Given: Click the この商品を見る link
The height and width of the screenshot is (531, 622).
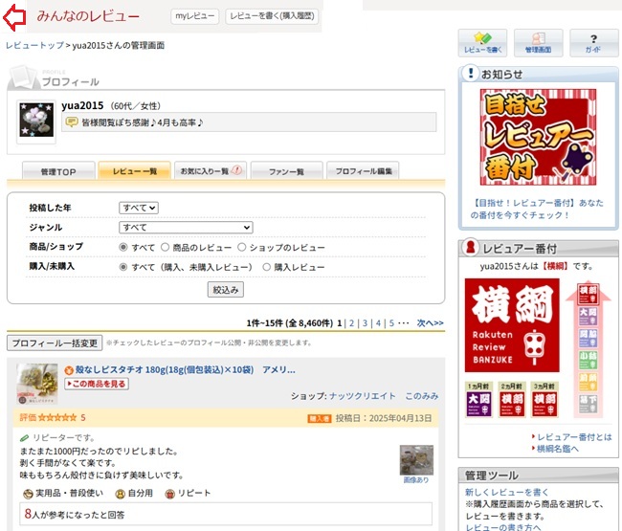Looking at the screenshot, I should 96,384.
